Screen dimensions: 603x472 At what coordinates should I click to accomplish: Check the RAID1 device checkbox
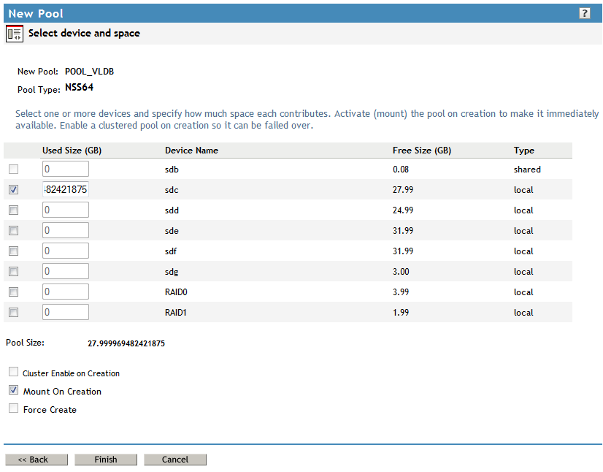point(13,312)
